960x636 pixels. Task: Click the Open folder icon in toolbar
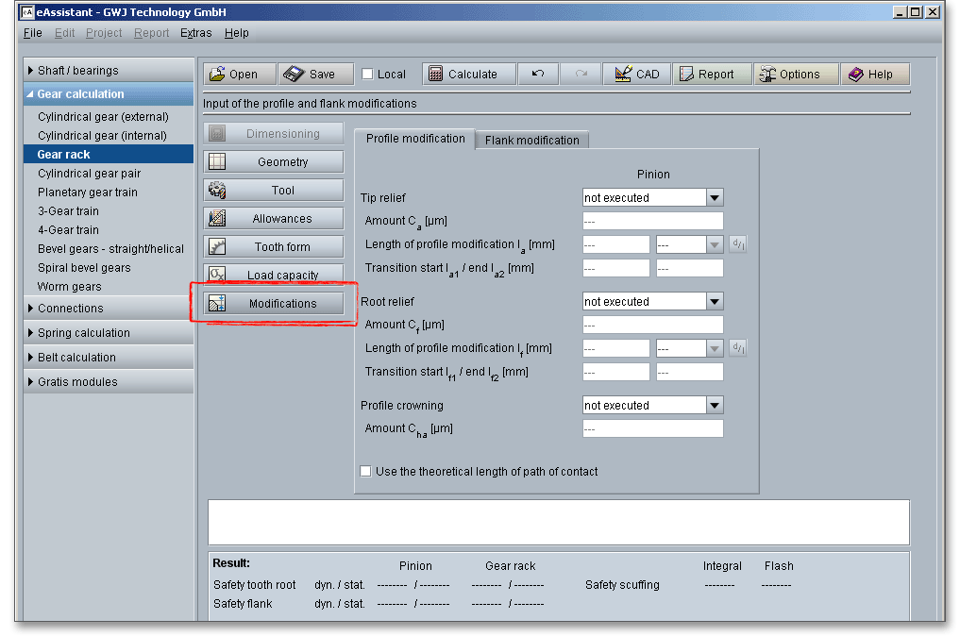coord(218,75)
